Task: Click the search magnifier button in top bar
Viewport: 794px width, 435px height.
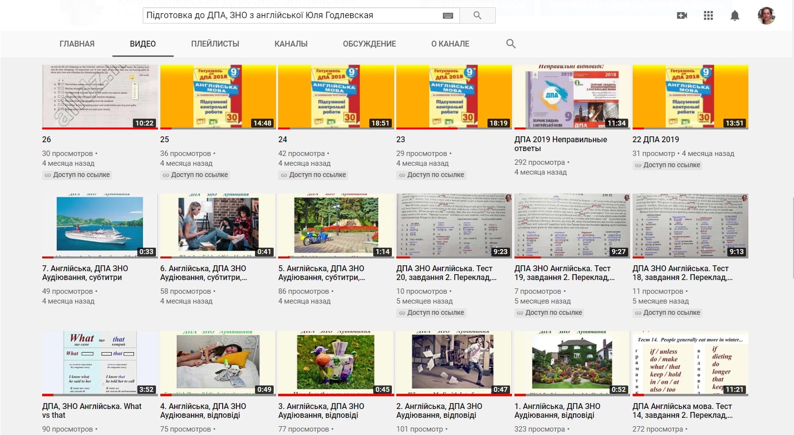Action: [x=477, y=15]
